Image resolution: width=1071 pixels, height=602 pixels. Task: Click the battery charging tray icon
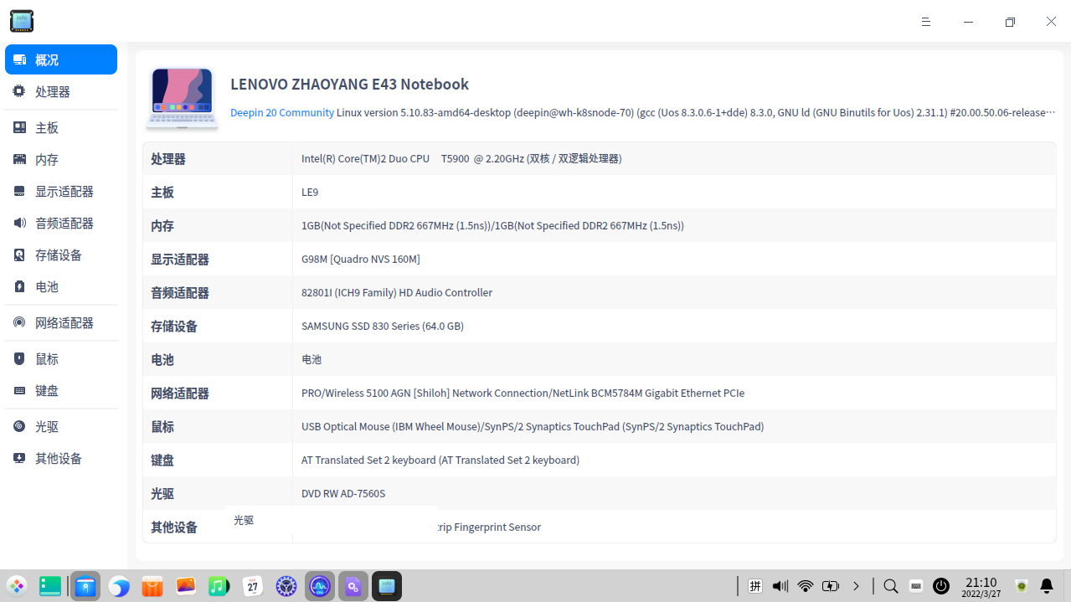(x=831, y=586)
